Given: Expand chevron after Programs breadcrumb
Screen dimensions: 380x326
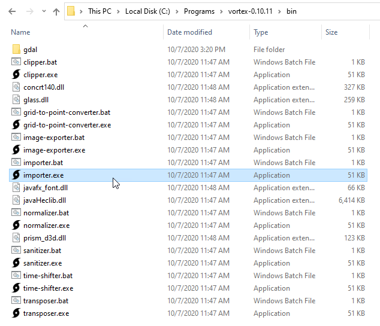Looking at the screenshot, I should tap(221, 11).
